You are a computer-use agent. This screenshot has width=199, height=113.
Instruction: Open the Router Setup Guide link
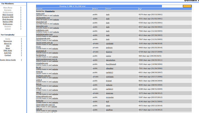8,60
